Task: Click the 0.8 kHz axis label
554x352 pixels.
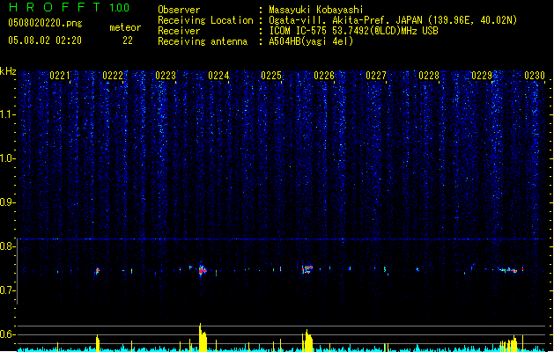Action: [8, 246]
